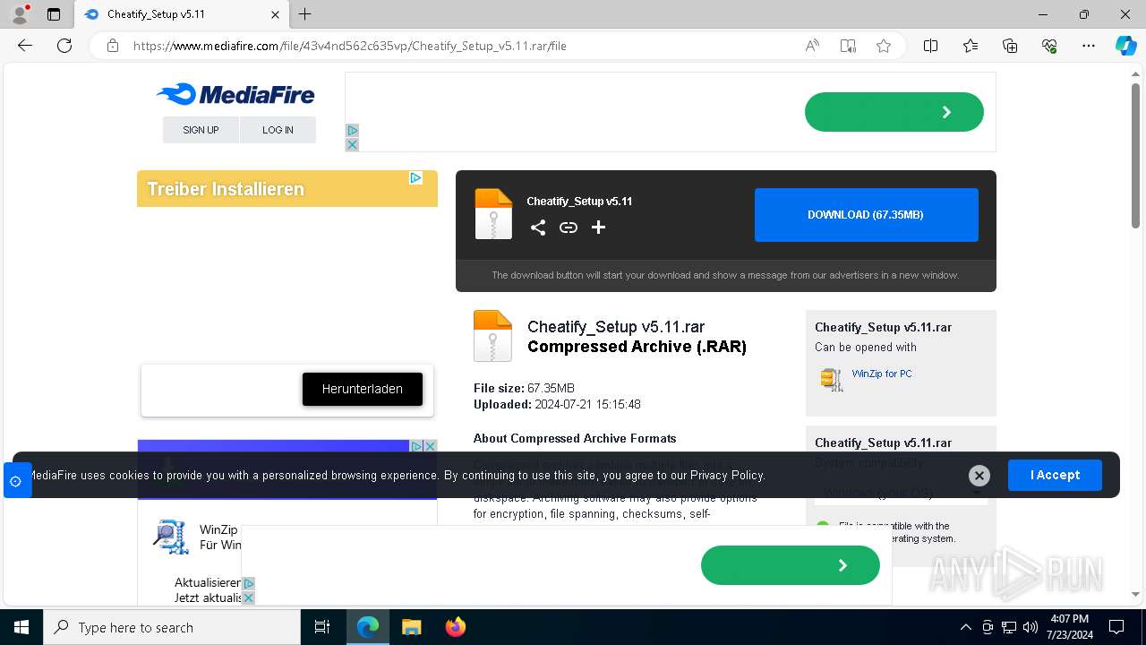The image size is (1146, 645).
Task: Open Task View on the taskbar
Action: (322, 627)
